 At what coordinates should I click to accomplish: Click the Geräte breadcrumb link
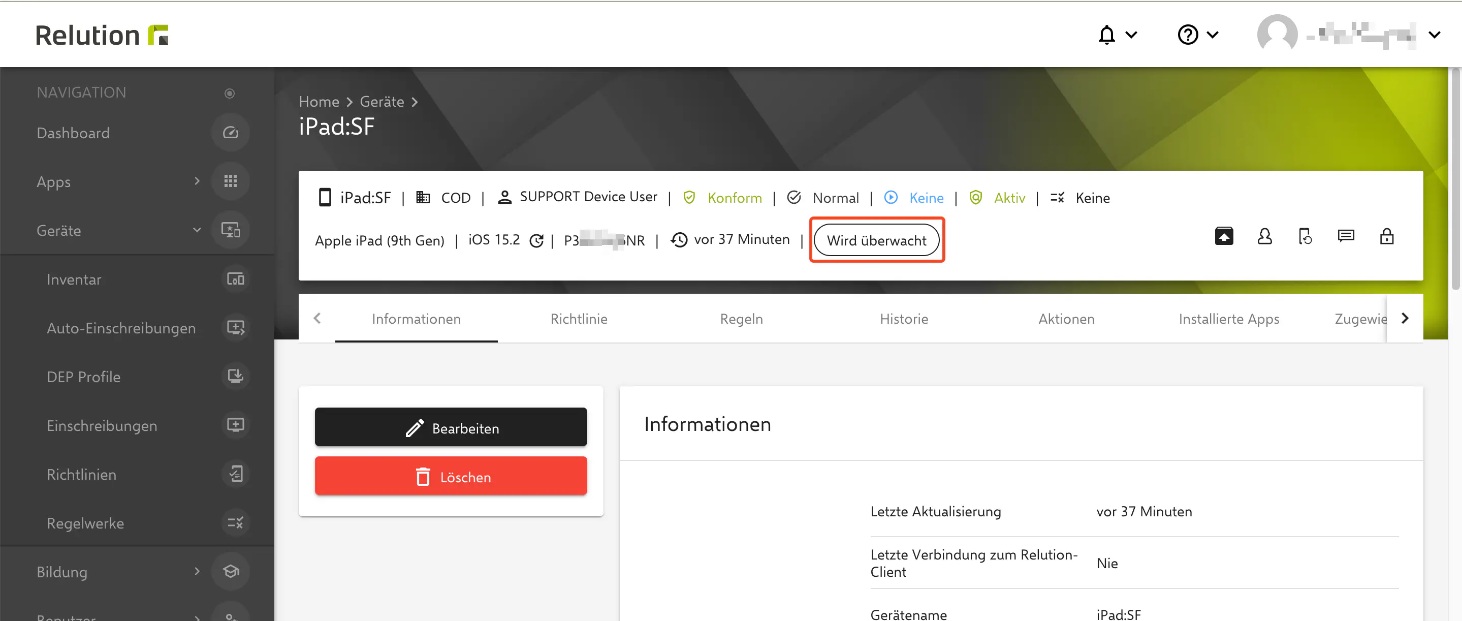click(x=382, y=102)
